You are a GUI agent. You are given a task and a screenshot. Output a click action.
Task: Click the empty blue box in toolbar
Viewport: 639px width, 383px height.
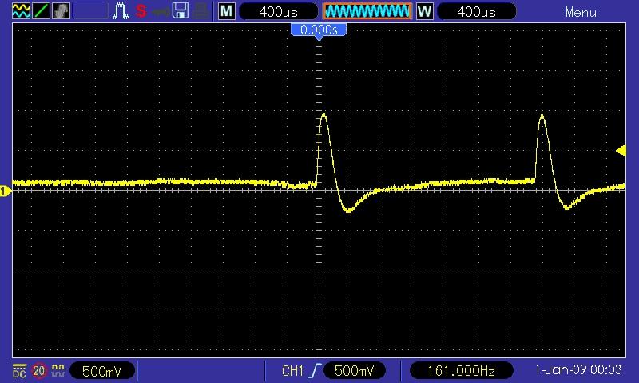click(90, 11)
